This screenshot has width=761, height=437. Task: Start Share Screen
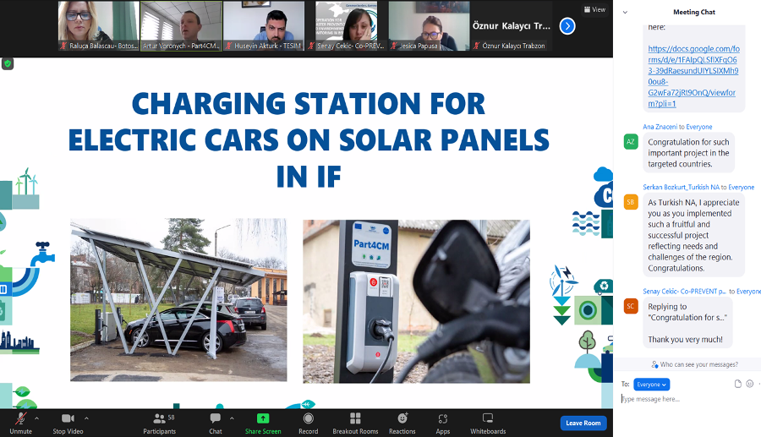click(263, 423)
